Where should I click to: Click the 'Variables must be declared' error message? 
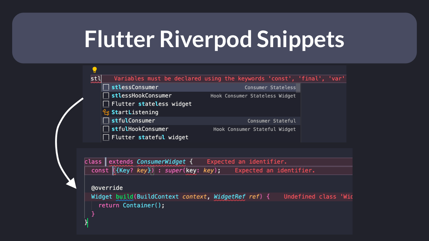click(229, 79)
